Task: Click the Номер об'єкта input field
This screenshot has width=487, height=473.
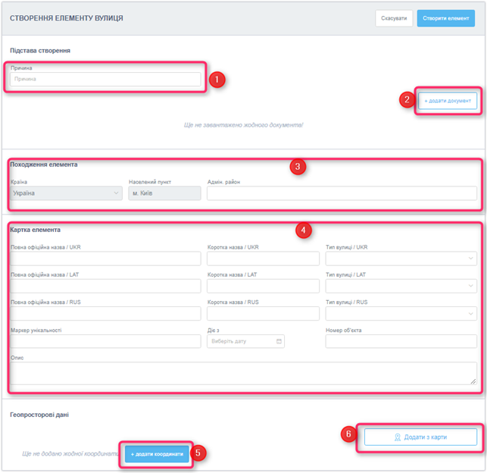Action: 401,342
